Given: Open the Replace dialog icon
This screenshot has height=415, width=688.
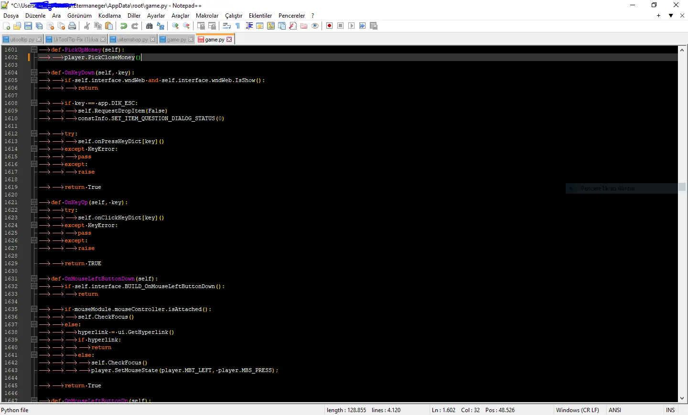Looking at the screenshot, I should coord(161,26).
